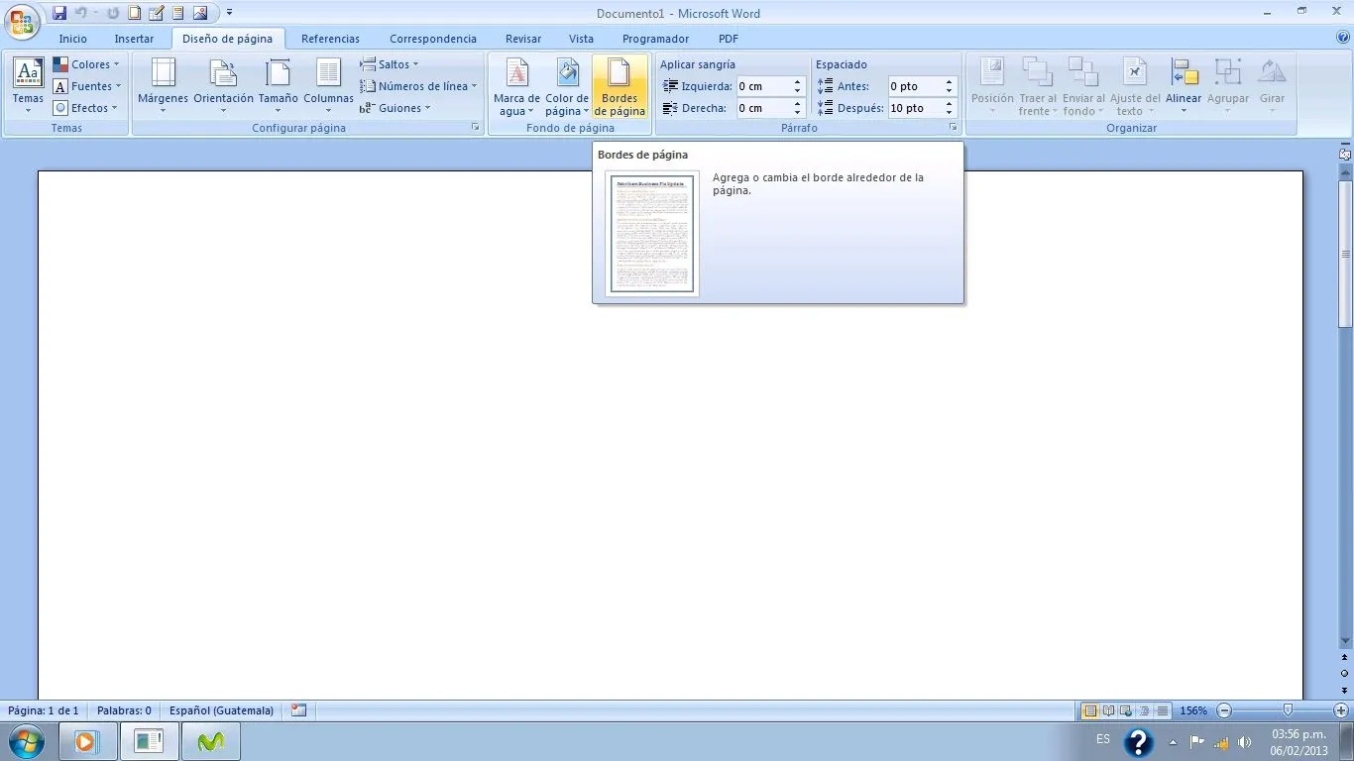Click the Action Center flag icon
Image resolution: width=1354 pixels, height=761 pixels.
pyautogui.click(x=1197, y=742)
